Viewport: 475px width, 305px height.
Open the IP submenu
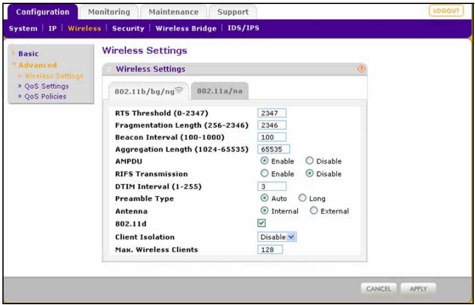(x=52, y=29)
